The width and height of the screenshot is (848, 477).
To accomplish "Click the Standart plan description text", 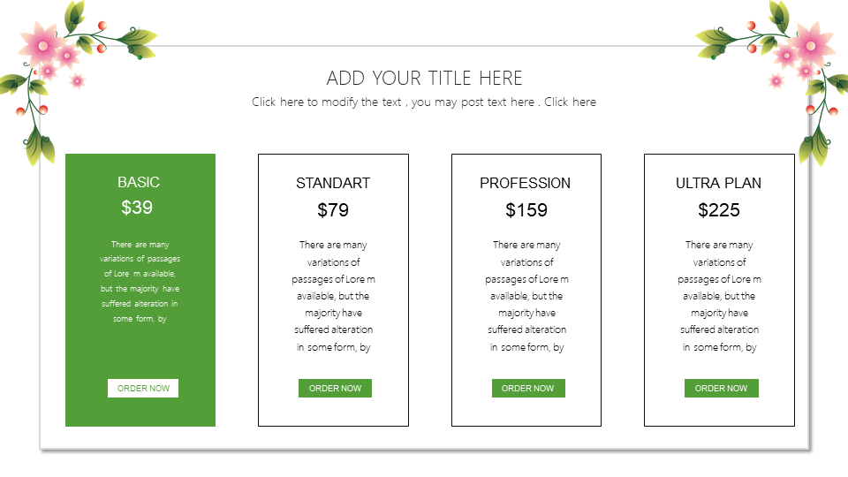I will [333, 296].
